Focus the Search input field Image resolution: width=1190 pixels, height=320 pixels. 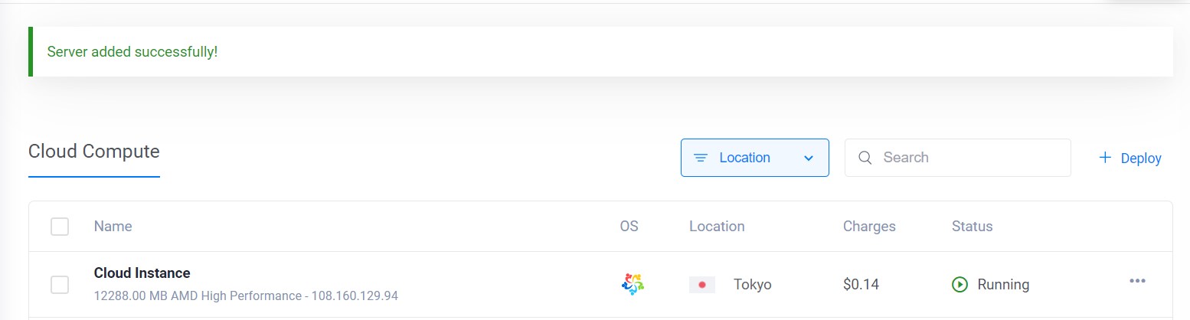coord(958,158)
